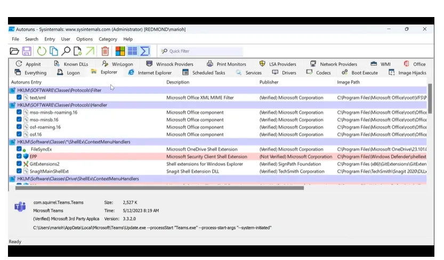This screenshot has width=444, height=260.
Task: Open Find with the magnifier toolbar icon
Action: point(66,51)
